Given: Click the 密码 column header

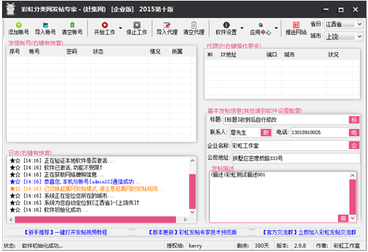Looking at the screenshot, I should pos(71,51).
